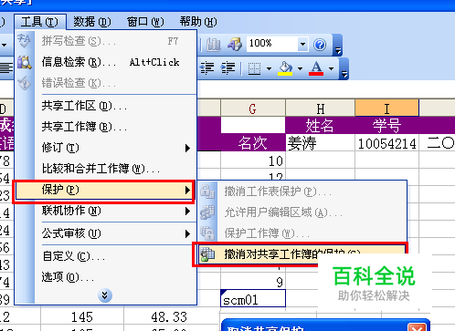Click the 姓名 header cell
Screen dimensions: 455x331
coord(320,125)
